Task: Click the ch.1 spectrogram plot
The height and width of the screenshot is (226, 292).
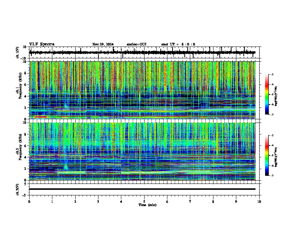Action: (x=142, y=90)
